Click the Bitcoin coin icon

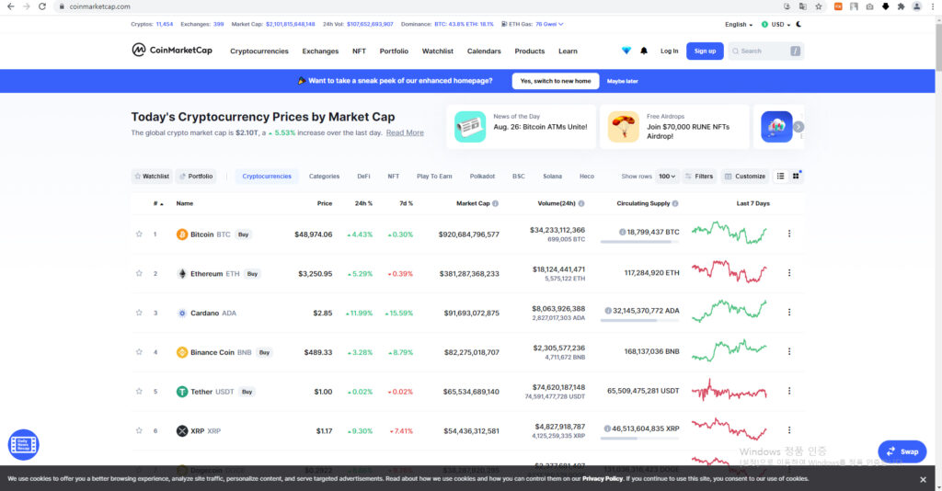pos(182,234)
